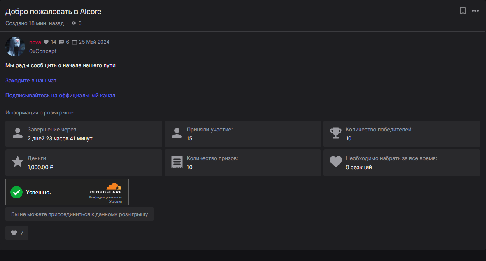486x261 pixels.
Task: Bookmark this thread with the bookmark icon
Action: 463,11
